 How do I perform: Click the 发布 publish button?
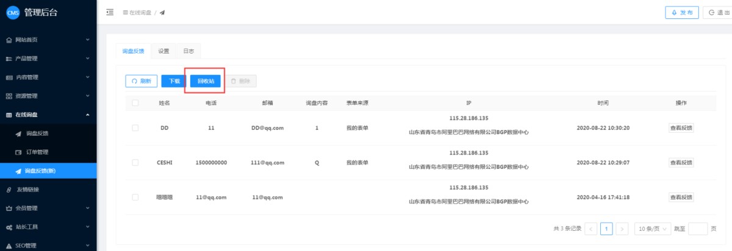tap(681, 13)
